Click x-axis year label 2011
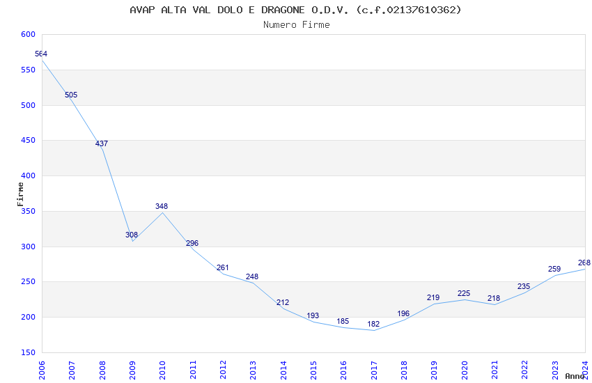This screenshot has height=383, width=592. (x=192, y=370)
